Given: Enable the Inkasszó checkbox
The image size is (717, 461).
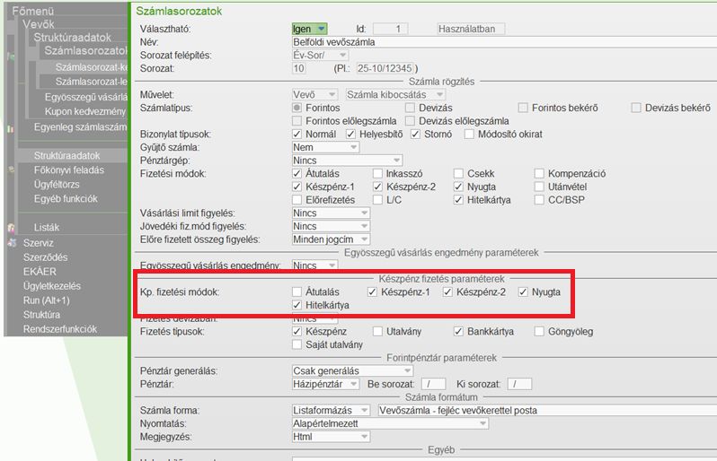Looking at the screenshot, I should pos(377,173).
